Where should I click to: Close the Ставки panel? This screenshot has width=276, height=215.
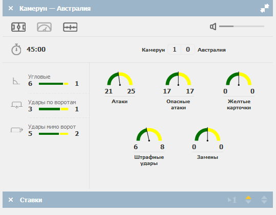(11, 200)
